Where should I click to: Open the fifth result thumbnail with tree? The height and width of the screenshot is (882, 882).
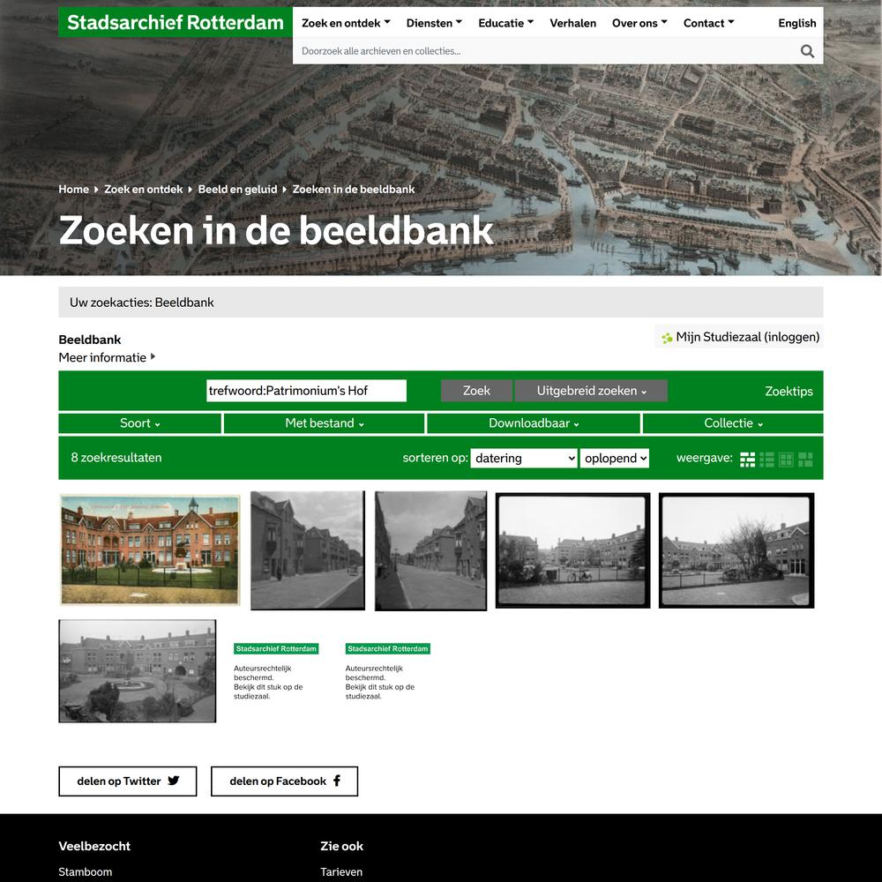(x=736, y=550)
